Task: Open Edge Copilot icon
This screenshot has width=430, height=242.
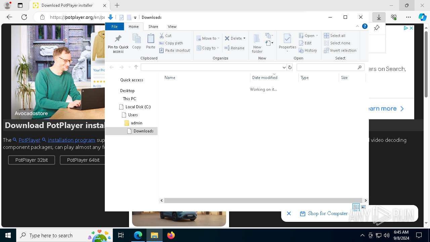Action: [422, 17]
